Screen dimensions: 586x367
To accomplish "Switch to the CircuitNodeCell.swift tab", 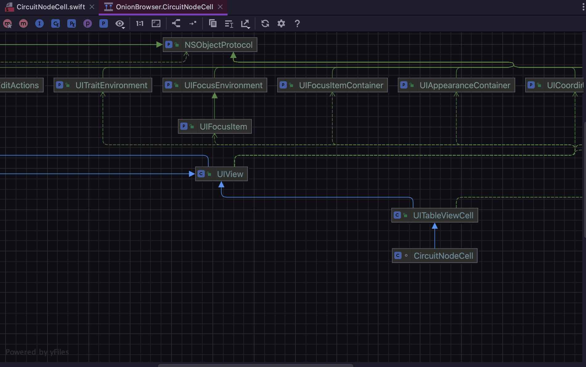I will [x=51, y=7].
